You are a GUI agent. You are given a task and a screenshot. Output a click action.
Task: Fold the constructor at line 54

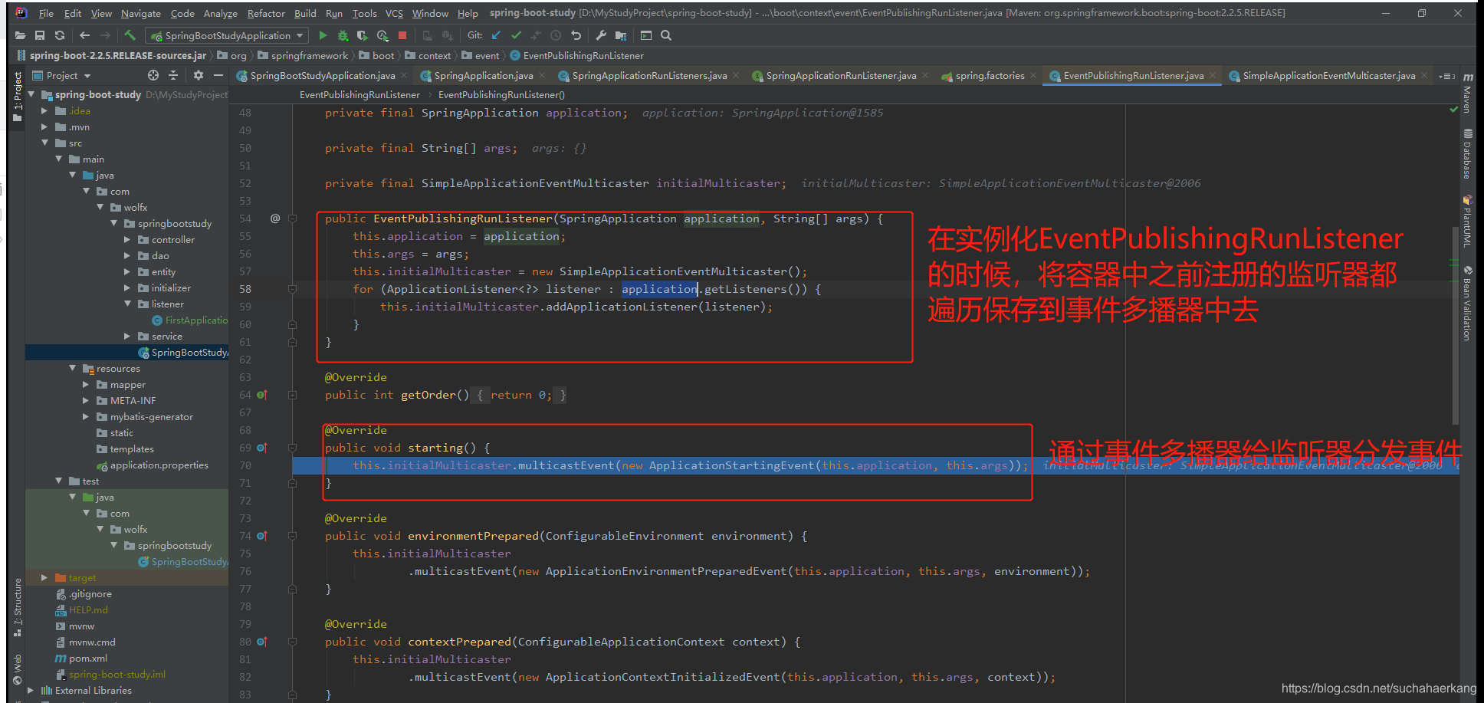[292, 218]
